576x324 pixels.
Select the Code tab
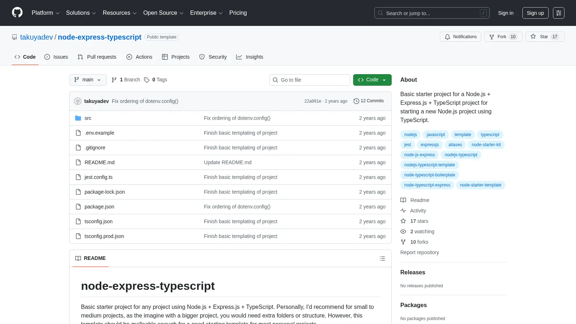pos(25,57)
